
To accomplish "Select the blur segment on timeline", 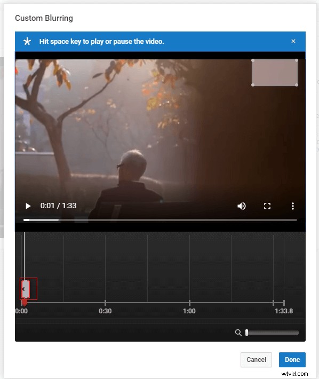I will [x=26, y=289].
